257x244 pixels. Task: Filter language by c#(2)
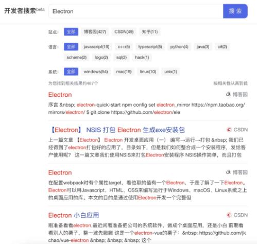(222, 47)
